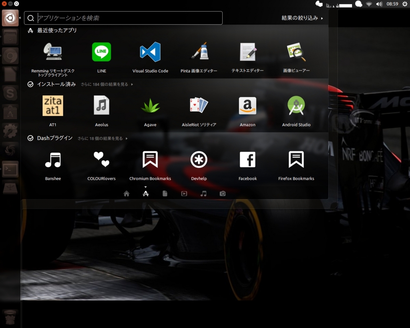Switch to the Applications lens
The height and width of the screenshot is (328, 410).
click(x=146, y=193)
